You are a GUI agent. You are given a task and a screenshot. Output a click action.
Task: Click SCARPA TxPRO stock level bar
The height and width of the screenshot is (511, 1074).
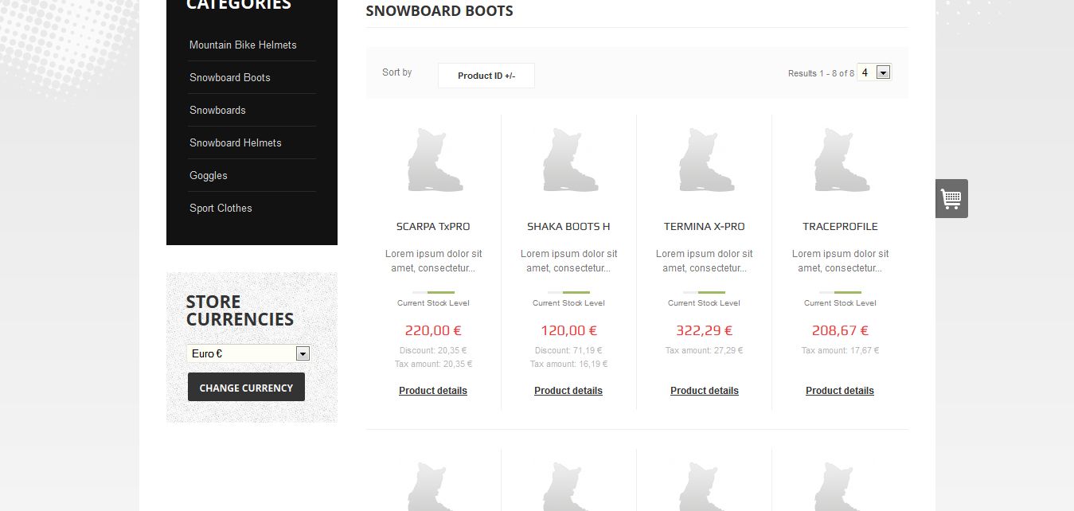[433, 292]
